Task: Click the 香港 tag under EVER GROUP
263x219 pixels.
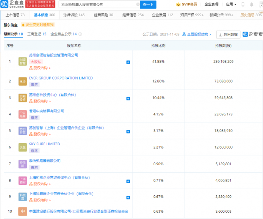Action: 34,85
